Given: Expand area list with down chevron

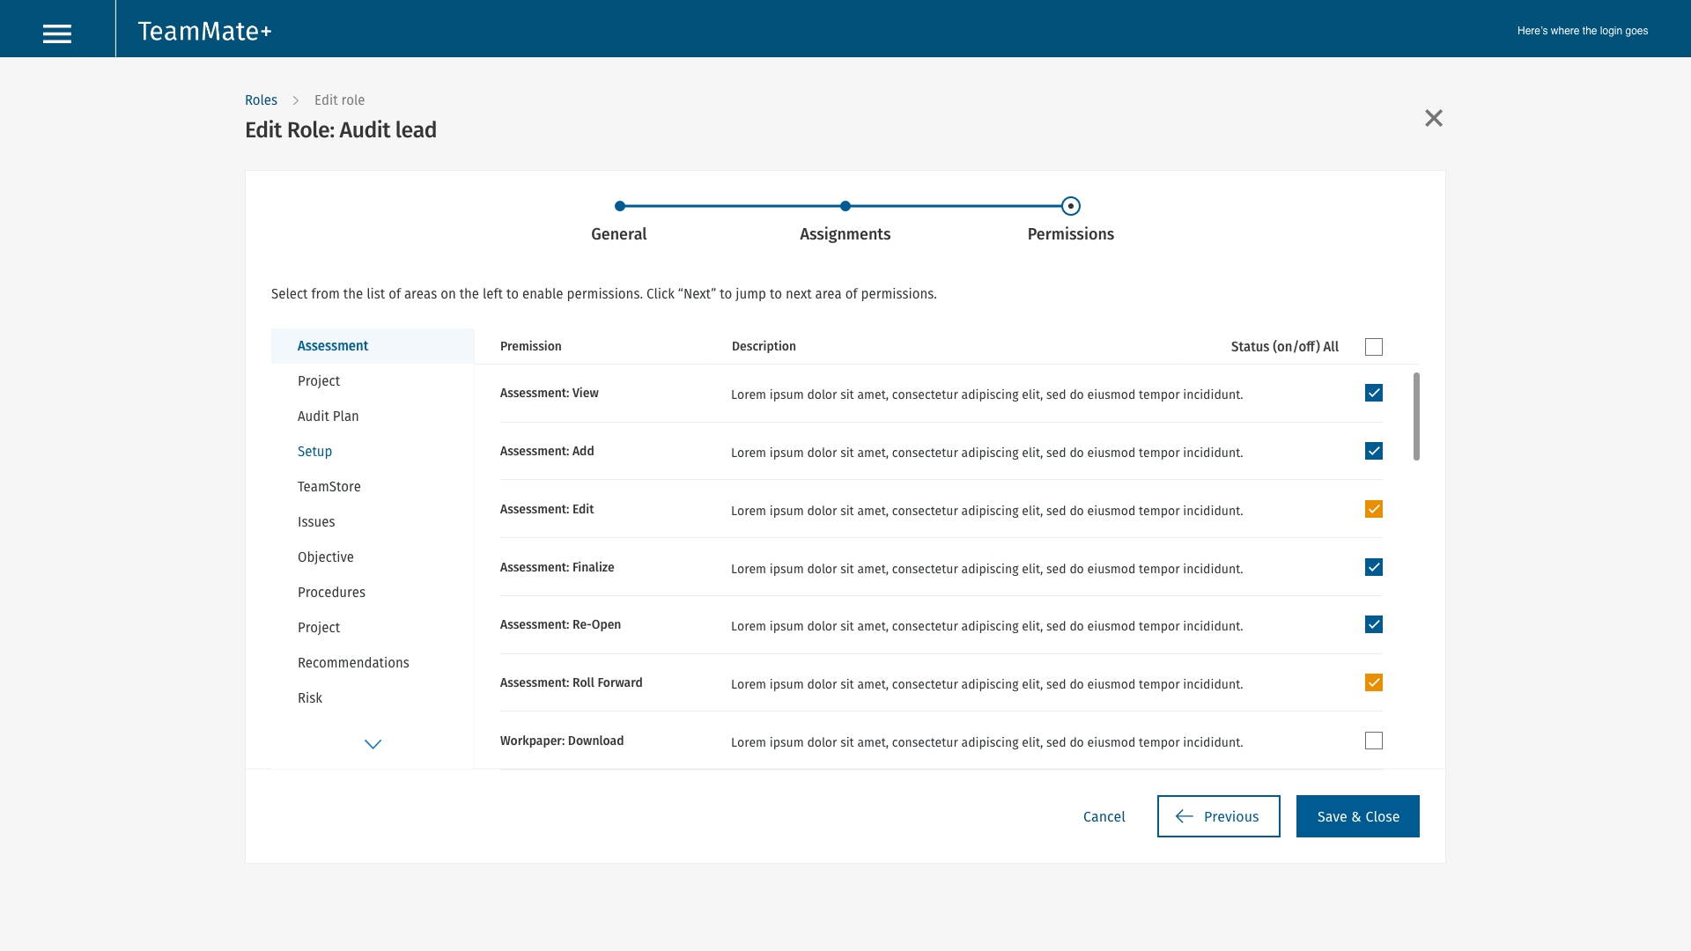Looking at the screenshot, I should click(373, 744).
